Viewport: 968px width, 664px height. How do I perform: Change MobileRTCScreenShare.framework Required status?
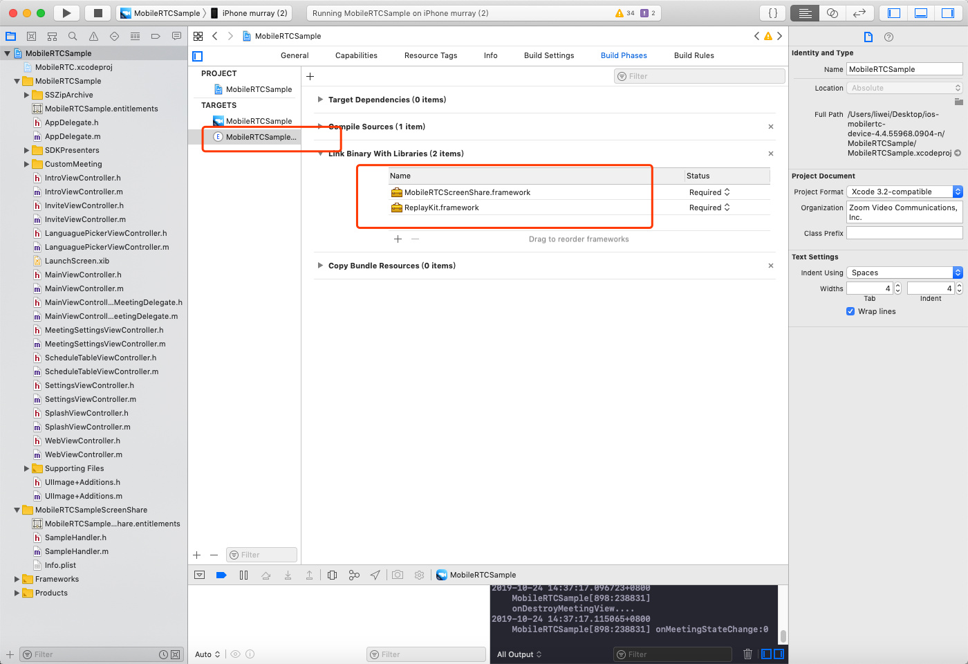[x=709, y=192]
